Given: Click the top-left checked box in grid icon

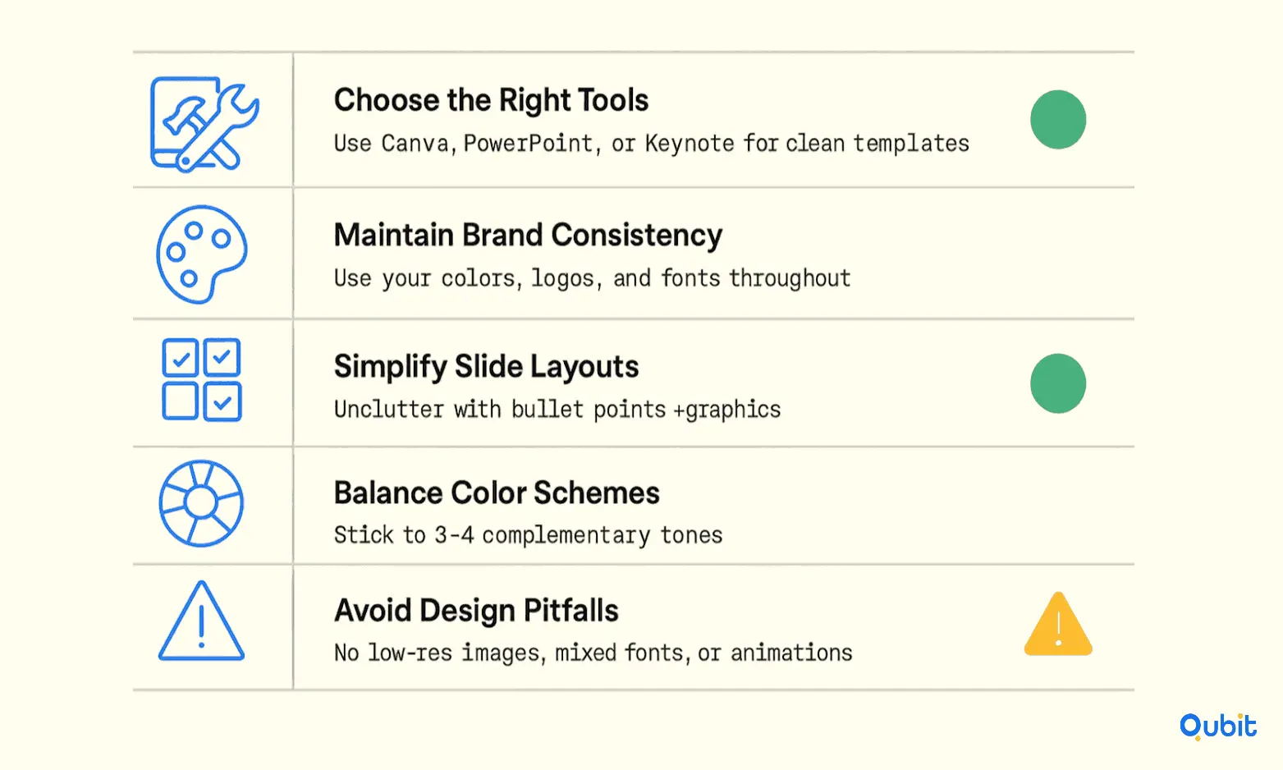Looking at the screenshot, I should click(180, 358).
